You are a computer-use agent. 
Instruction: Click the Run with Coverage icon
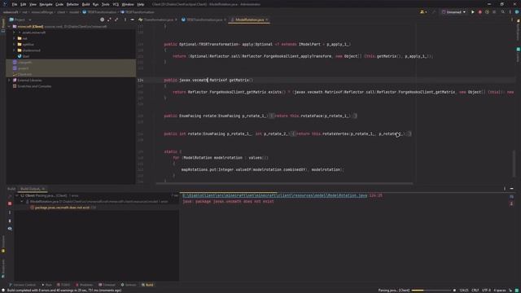(x=487, y=12)
